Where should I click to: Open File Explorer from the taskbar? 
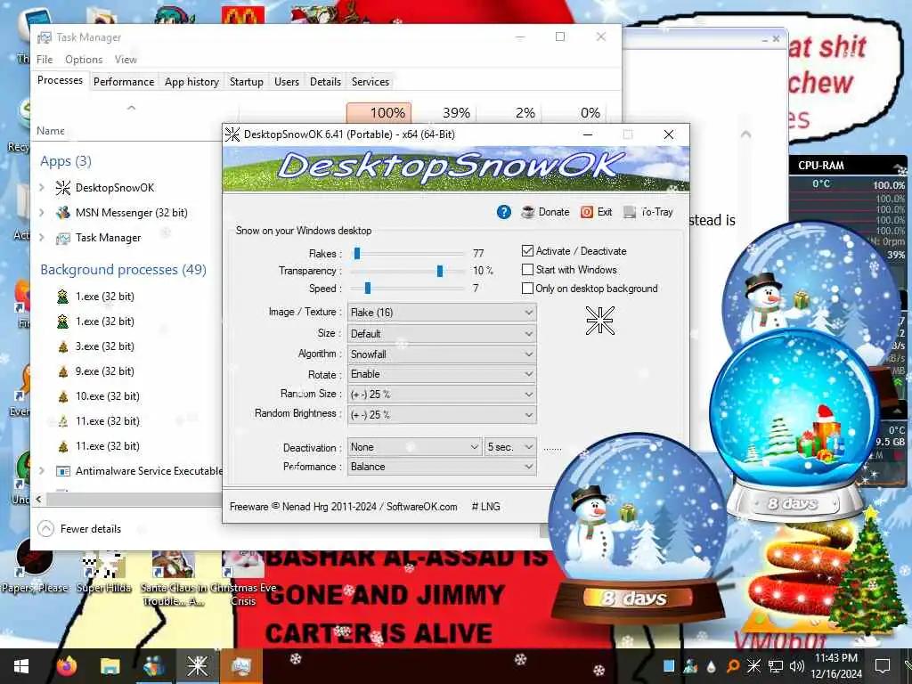pos(110,666)
